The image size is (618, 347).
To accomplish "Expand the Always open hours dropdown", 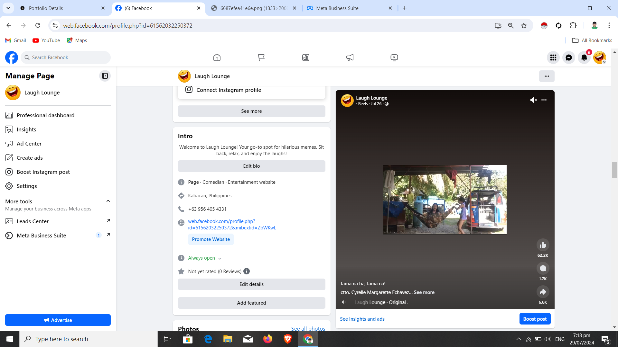I will click(220, 258).
